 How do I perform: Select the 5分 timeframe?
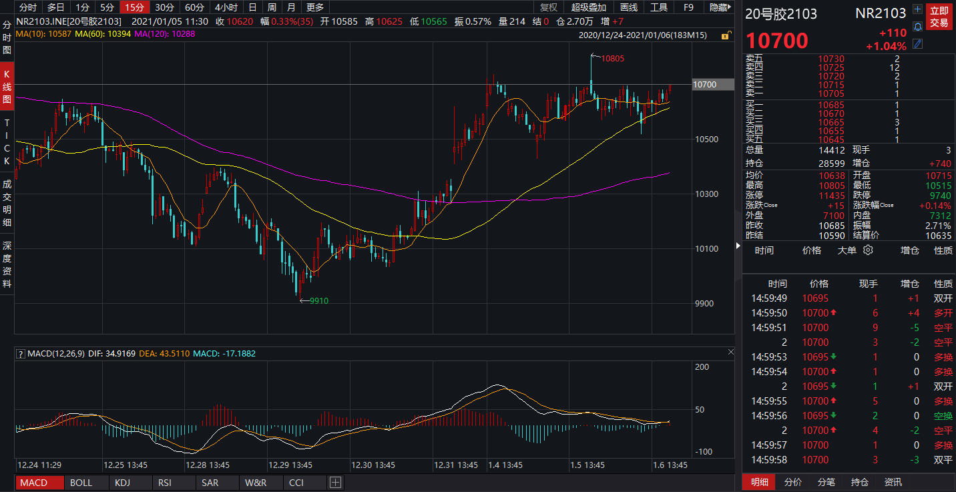pyautogui.click(x=107, y=7)
